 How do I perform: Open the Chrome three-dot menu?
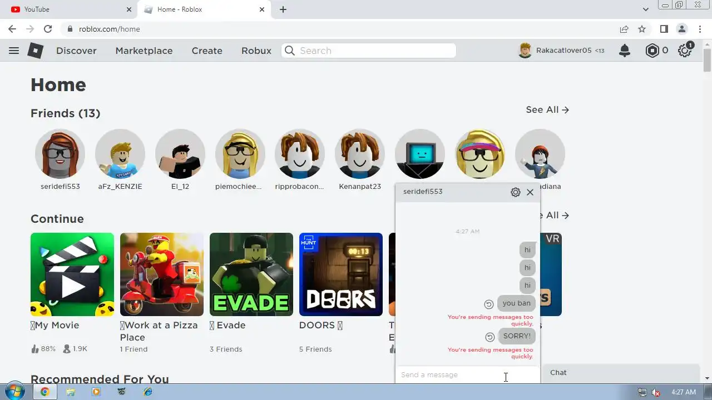coord(700,29)
